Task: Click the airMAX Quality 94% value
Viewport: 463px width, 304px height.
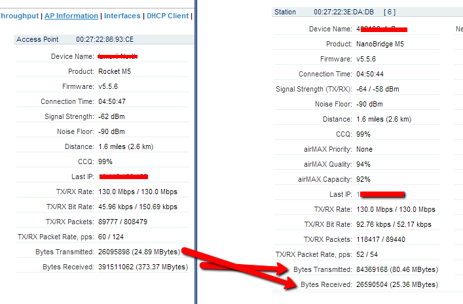Action: point(363,164)
